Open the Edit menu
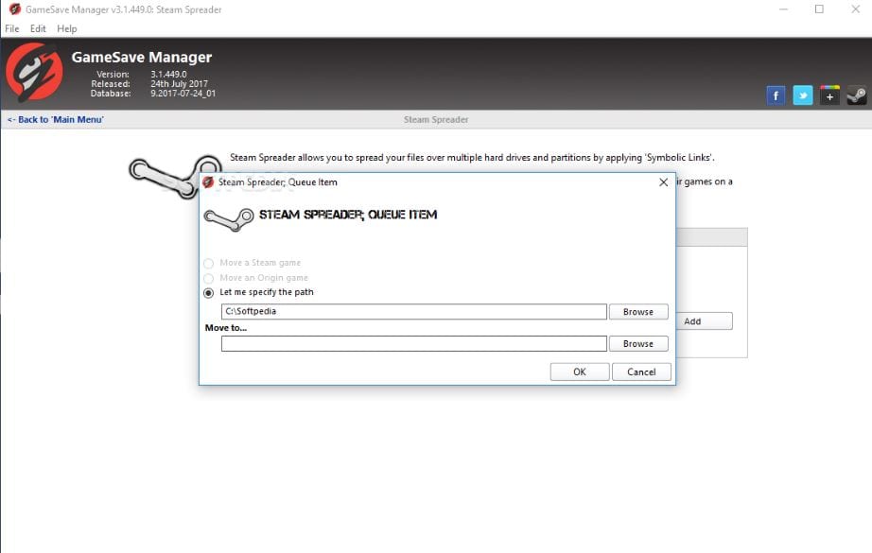Viewport: 872px width, 553px height. pos(38,29)
